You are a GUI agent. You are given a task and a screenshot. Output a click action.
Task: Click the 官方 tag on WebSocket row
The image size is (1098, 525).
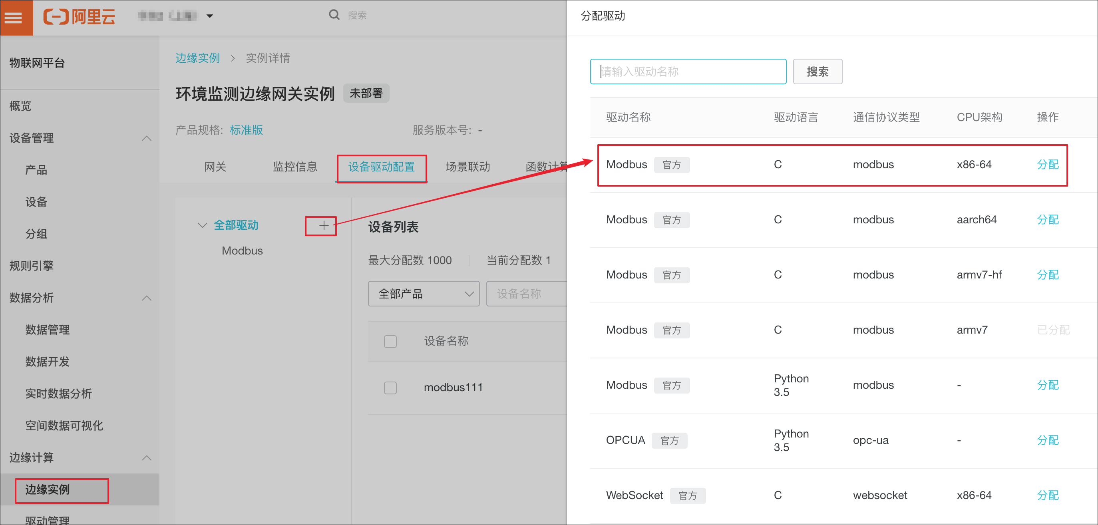[688, 495]
